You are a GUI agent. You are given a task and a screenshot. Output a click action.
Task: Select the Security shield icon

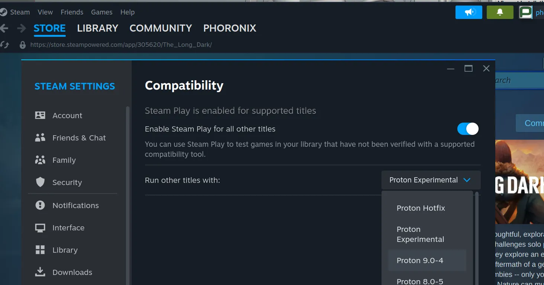click(40, 182)
